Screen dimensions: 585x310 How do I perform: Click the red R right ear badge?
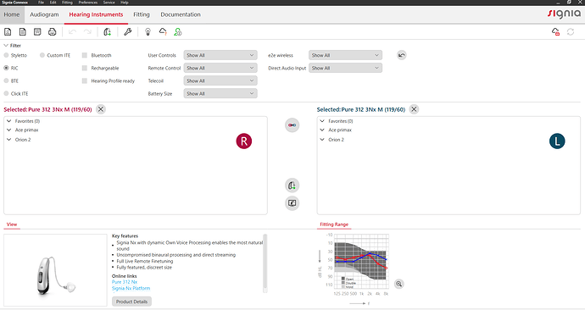[244, 141]
